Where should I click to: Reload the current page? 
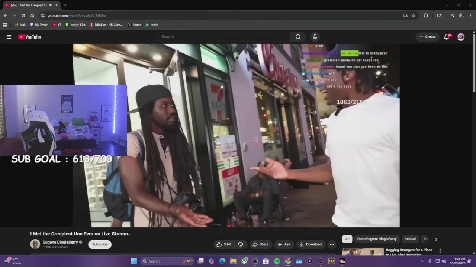tap(23, 16)
